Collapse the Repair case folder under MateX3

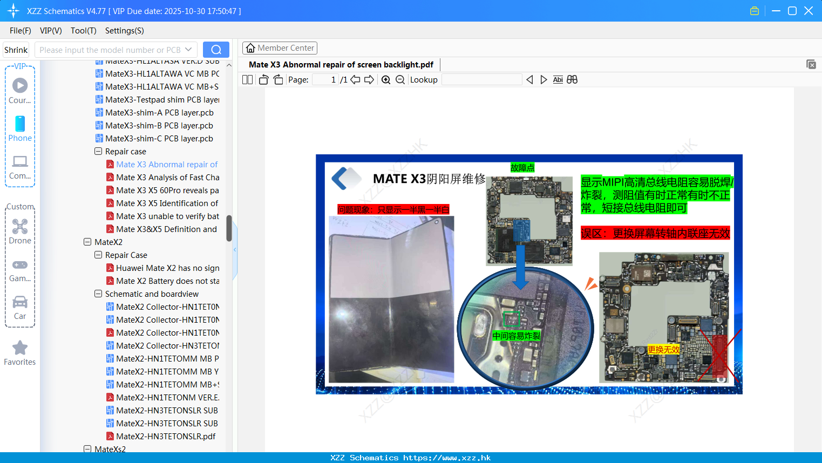[98, 152]
